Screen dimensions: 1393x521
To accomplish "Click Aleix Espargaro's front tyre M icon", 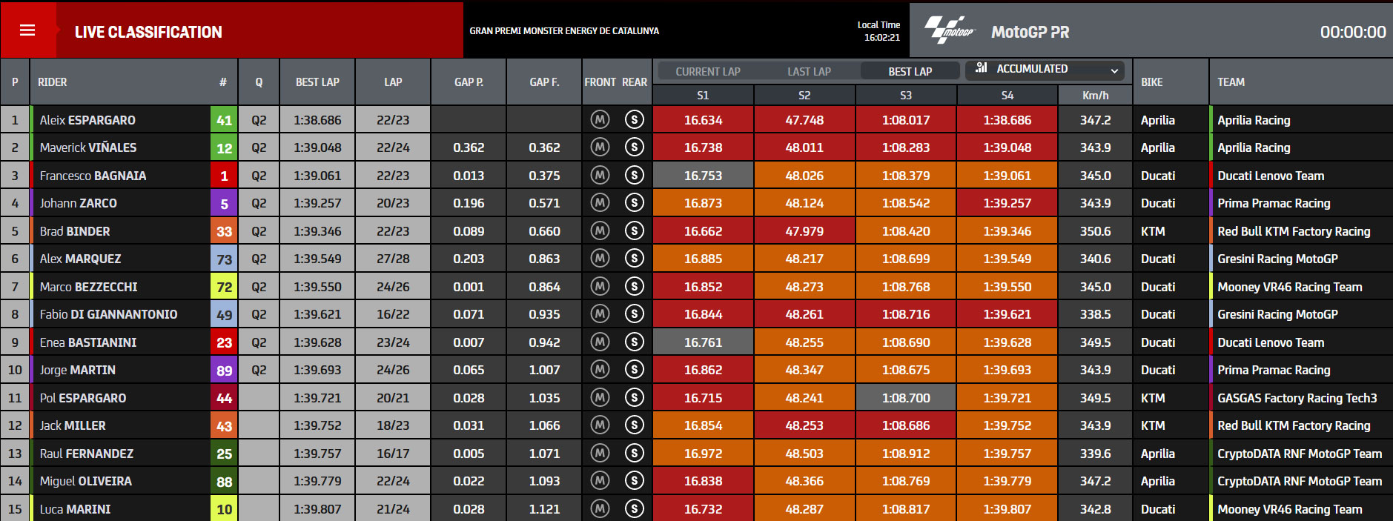I will click(x=600, y=119).
